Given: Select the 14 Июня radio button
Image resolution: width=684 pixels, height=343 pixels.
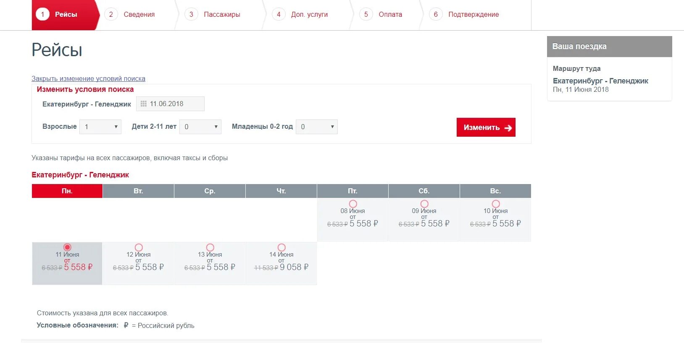Looking at the screenshot, I should point(281,247).
